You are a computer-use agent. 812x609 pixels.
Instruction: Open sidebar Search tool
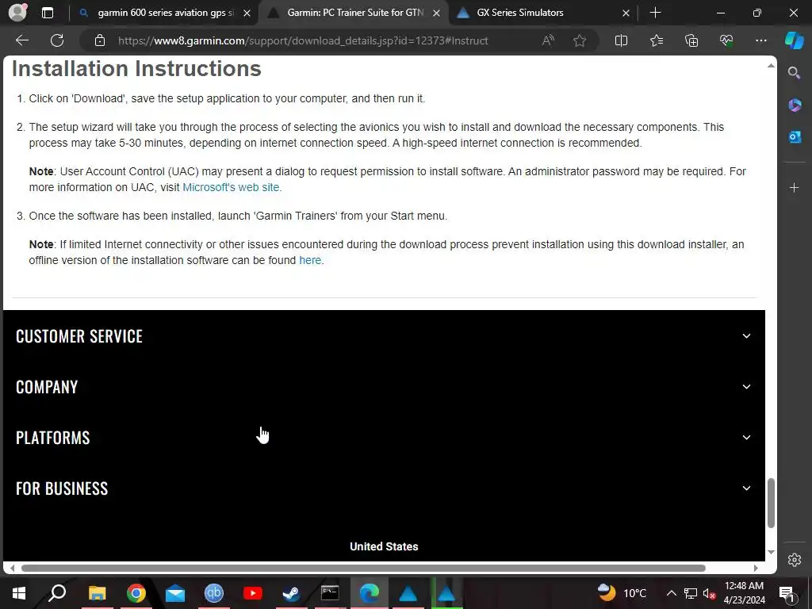pyautogui.click(x=794, y=73)
